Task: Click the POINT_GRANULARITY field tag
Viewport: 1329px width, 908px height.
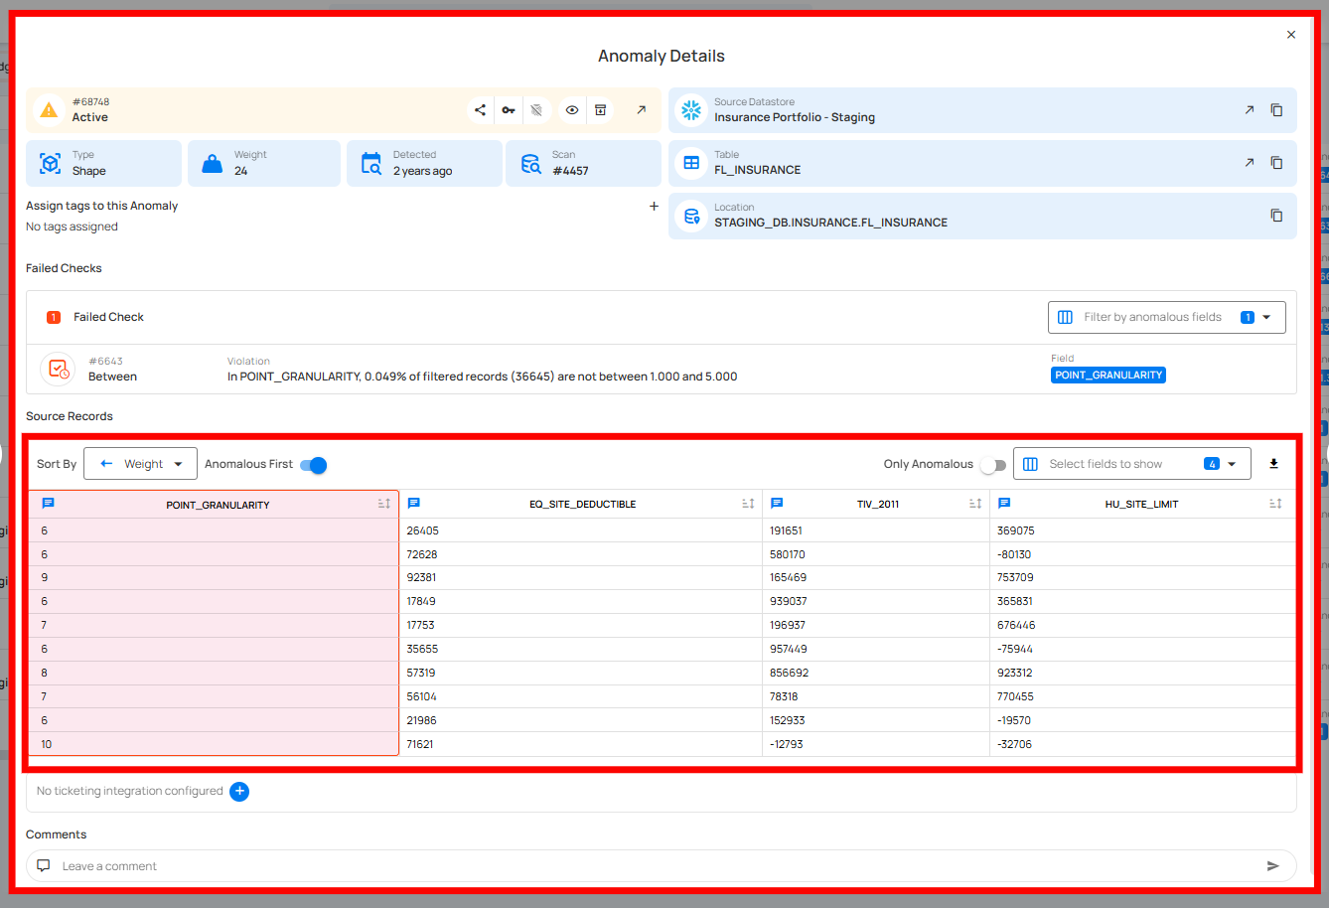Action: pyautogui.click(x=1108, y=376)
